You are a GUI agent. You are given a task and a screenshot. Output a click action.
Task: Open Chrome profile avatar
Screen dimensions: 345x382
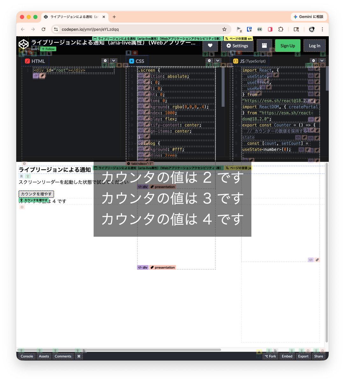coord(312,29)
